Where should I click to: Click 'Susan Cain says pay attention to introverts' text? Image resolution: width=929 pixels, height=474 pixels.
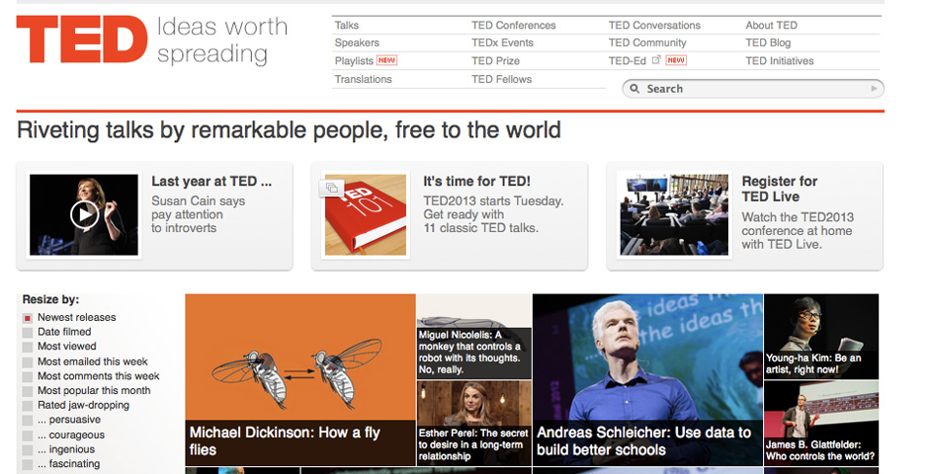tap(198, 214)
